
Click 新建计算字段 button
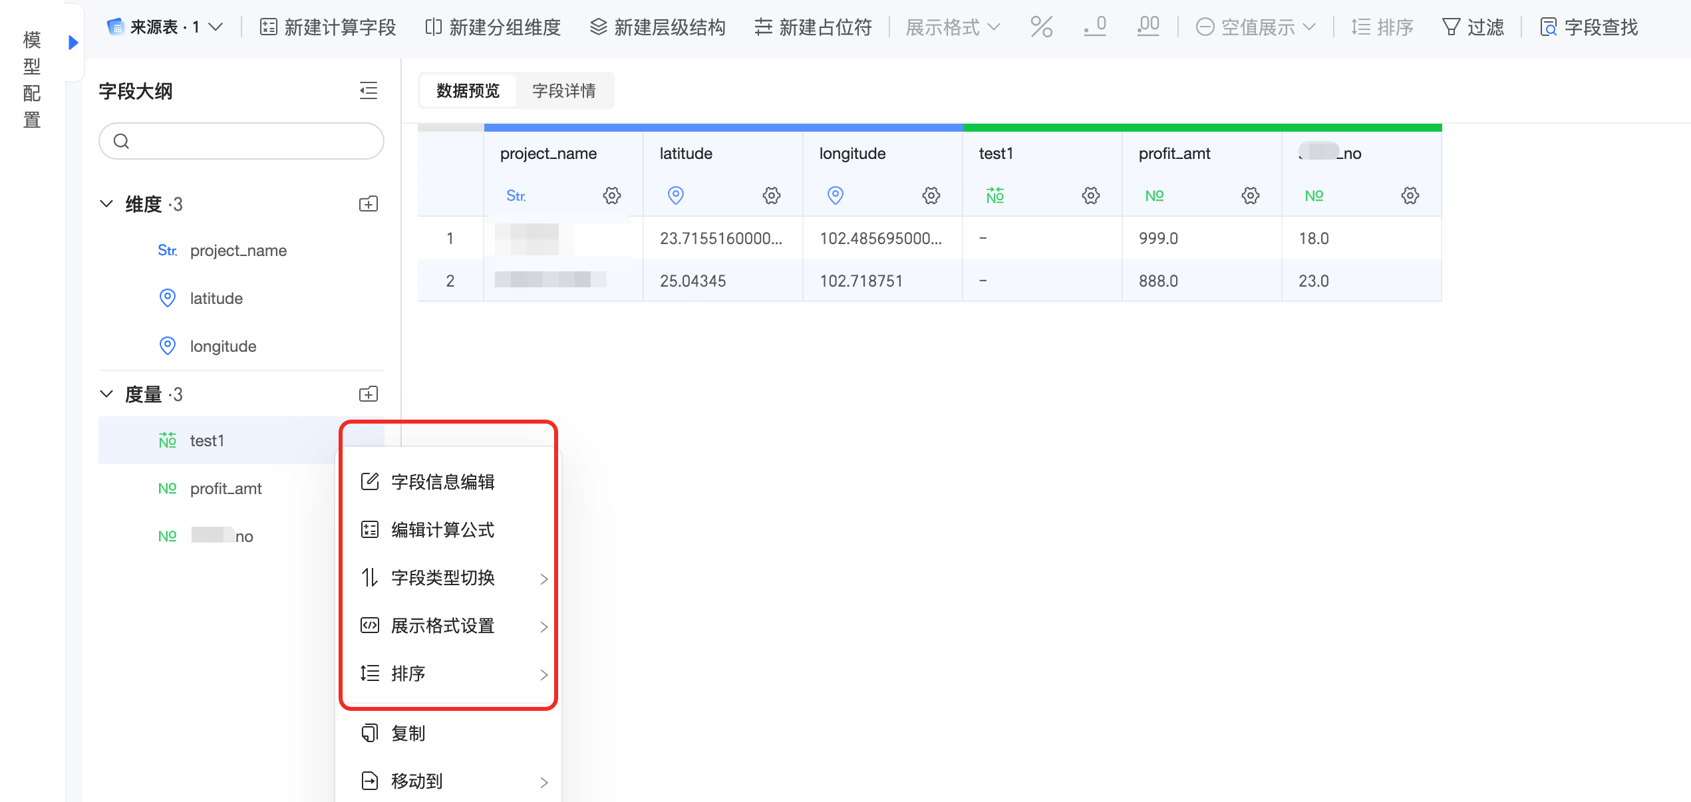(x=328, y=27)
